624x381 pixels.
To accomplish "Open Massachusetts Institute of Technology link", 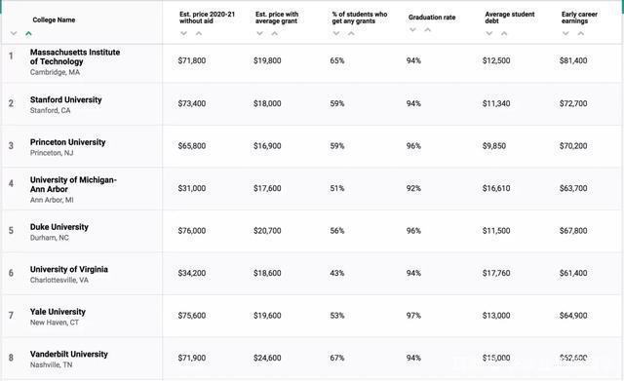I will coord(75,57).
